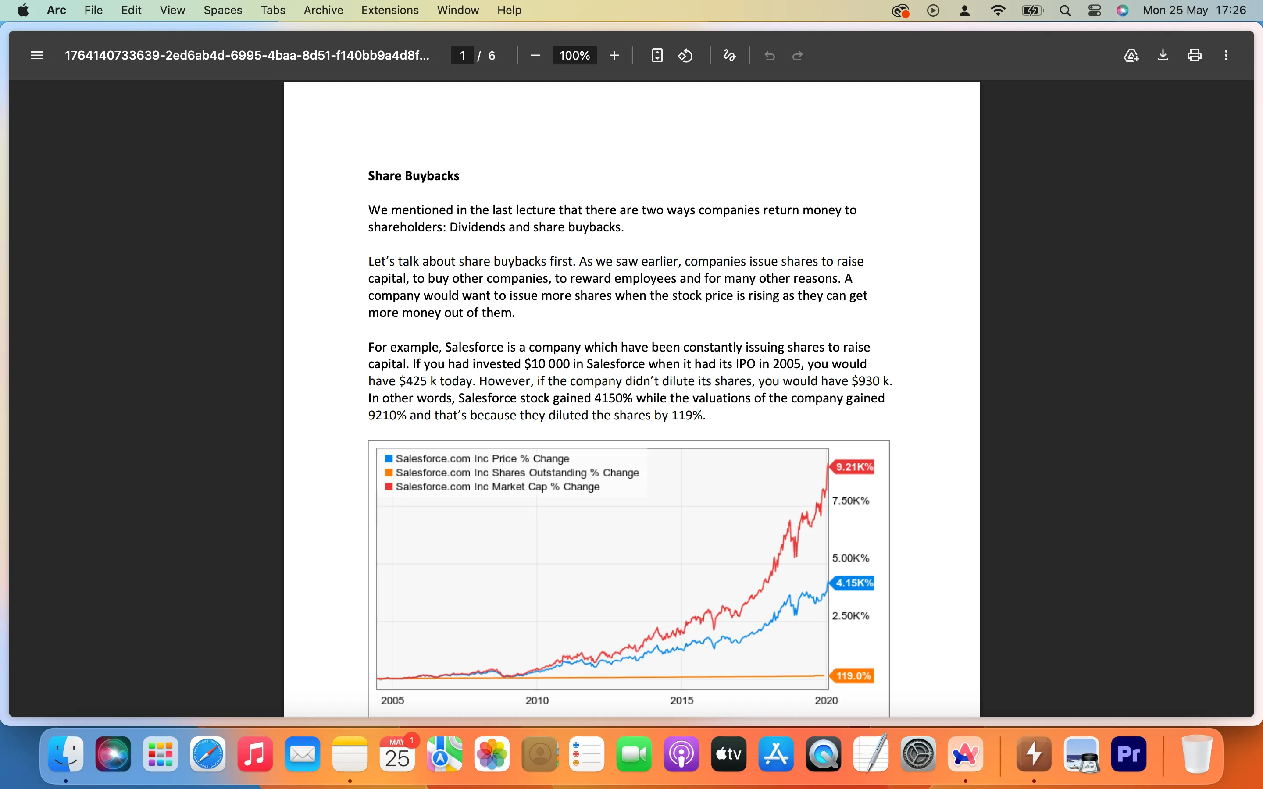The height and width of the screenshot is (789, 1263).
Task: Launch Safari from the dock
Action: pos(208,753)
